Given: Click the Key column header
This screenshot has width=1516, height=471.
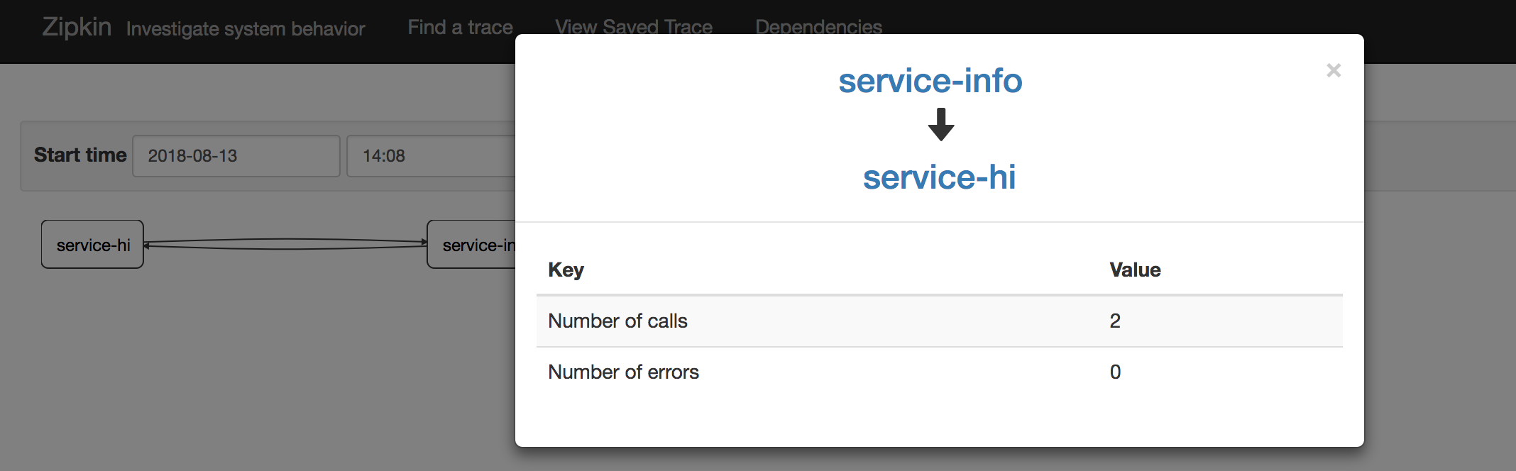Looking at the screenshot, I should point(566,270).
